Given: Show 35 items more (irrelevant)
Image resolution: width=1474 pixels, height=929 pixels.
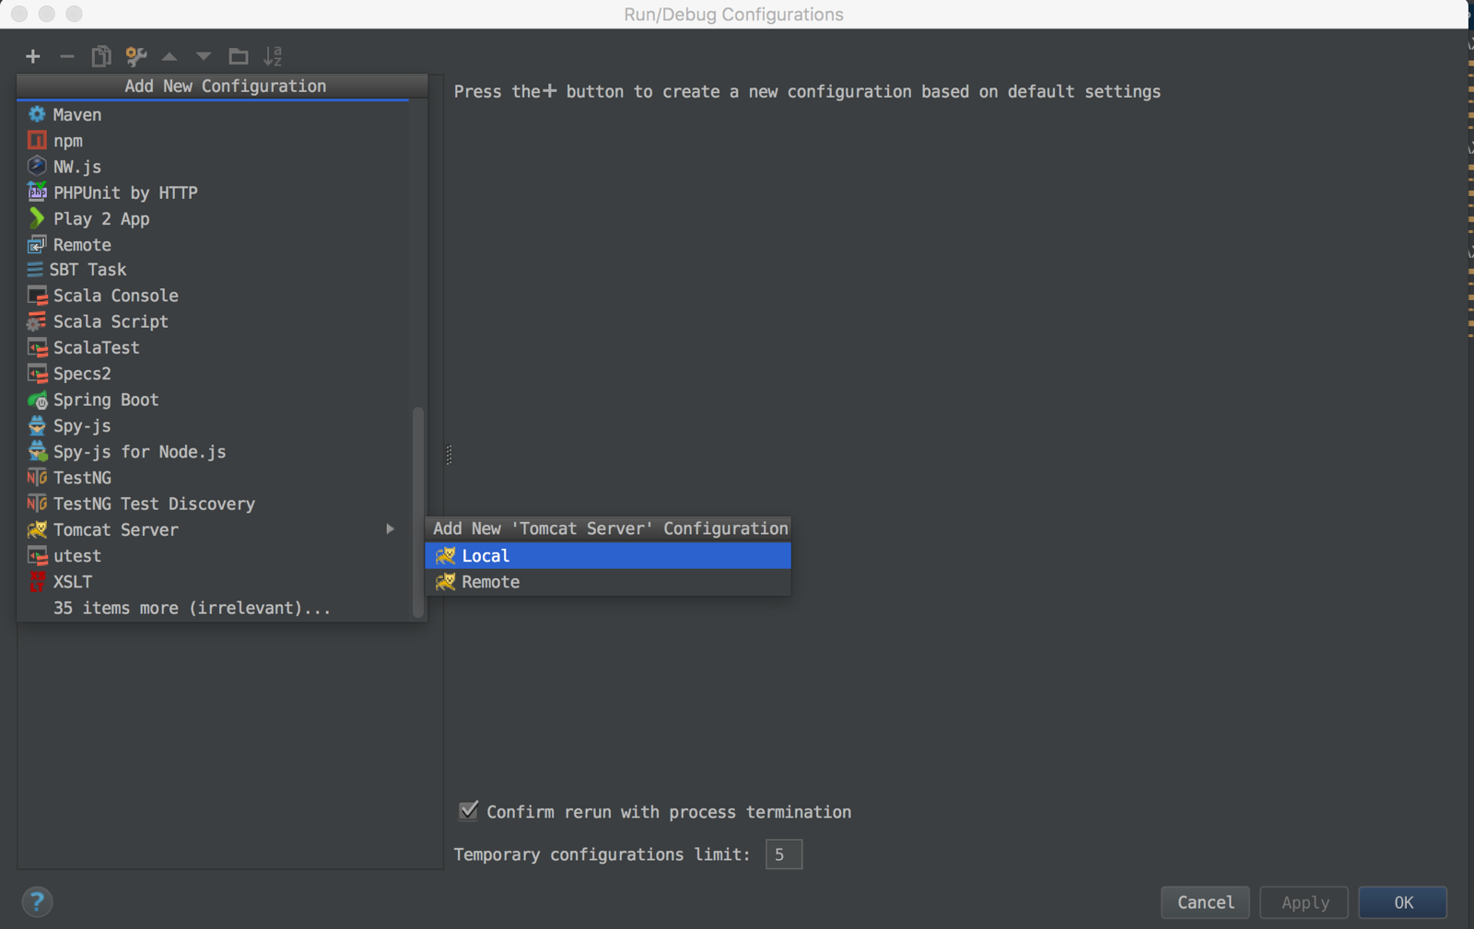Looking at the screenshot, I should point(192,608).
